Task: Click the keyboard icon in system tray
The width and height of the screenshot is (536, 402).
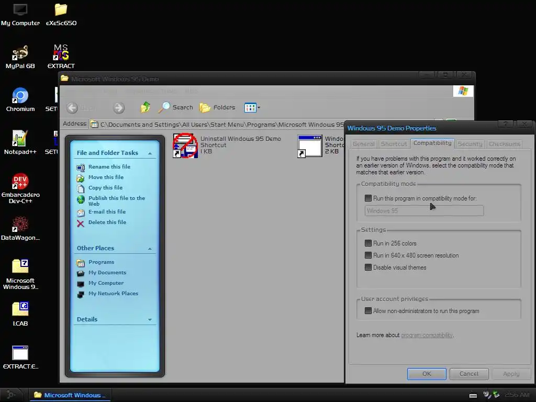Action: pos(473,395)
